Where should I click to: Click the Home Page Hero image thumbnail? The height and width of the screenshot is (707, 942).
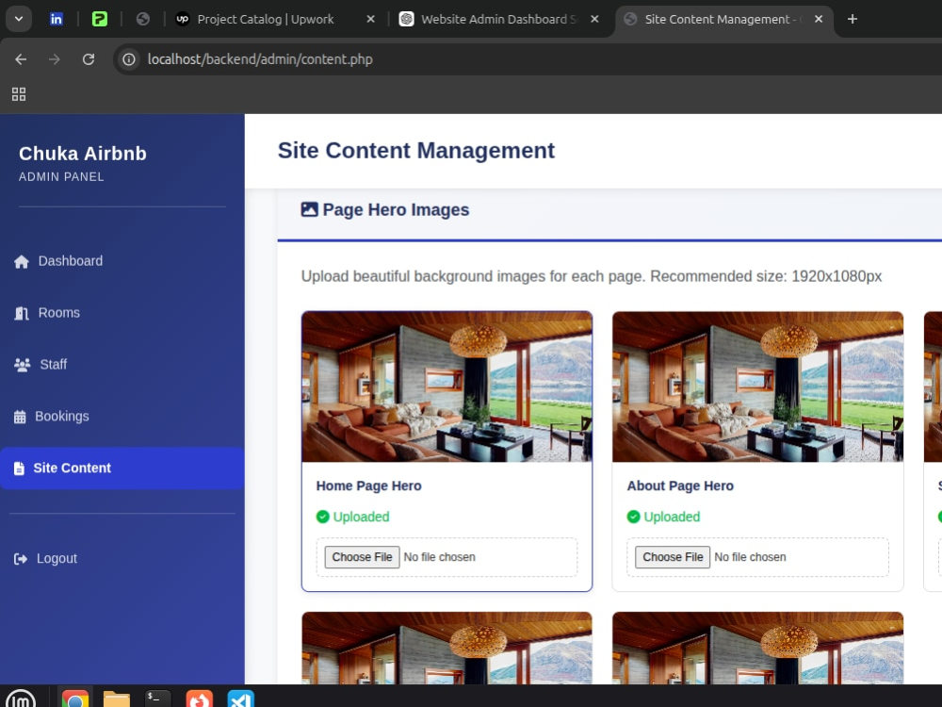pos(447,386)
